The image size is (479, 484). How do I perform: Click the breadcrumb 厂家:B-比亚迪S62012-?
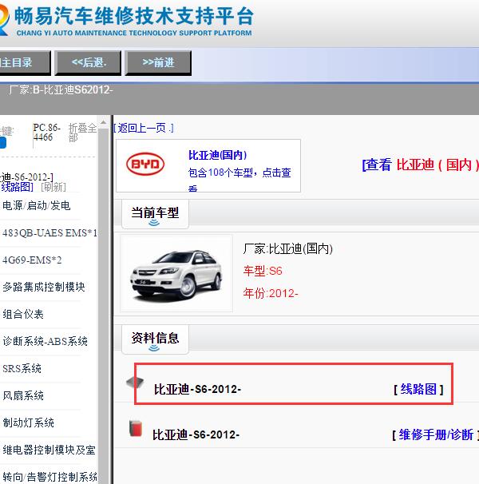[61, 90]
